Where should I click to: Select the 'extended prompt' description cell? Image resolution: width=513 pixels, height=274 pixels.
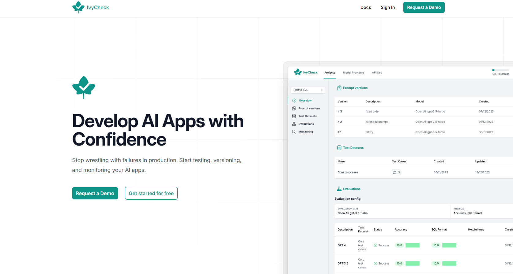376,122
